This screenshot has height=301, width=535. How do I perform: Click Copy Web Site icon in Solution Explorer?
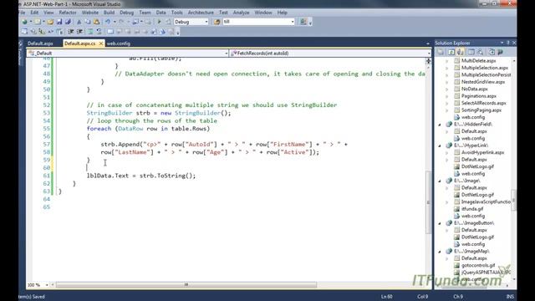[x=492, y=52]
